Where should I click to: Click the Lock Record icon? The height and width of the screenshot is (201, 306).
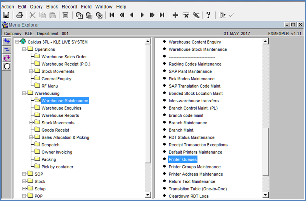(196, 15)
